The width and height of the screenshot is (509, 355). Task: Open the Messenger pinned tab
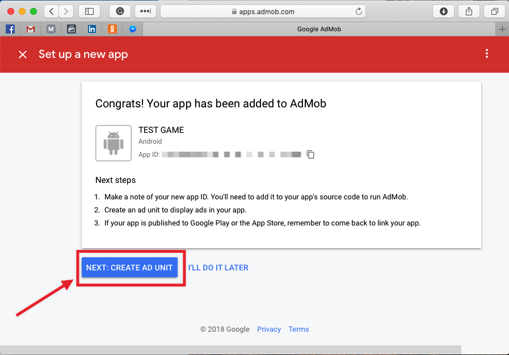[133, 29]
